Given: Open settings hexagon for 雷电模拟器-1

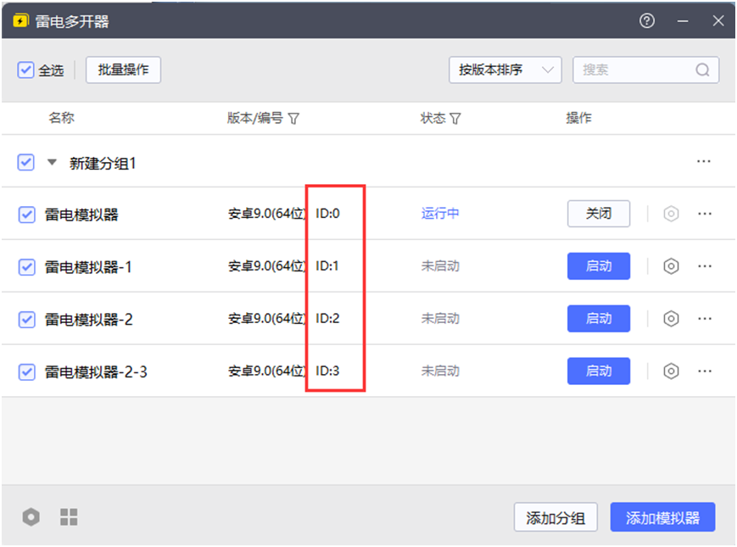Looking at the screenshot, I should [x=671, y=266].
